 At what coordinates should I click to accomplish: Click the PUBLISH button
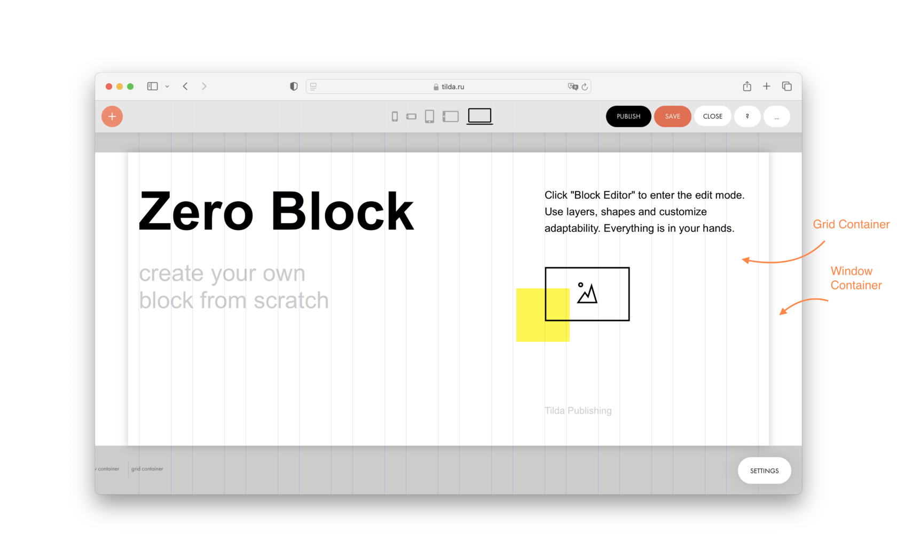pyautogui.click(x=628, y=116)
